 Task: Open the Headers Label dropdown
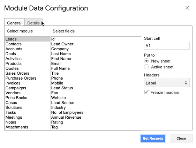(167, 83)
